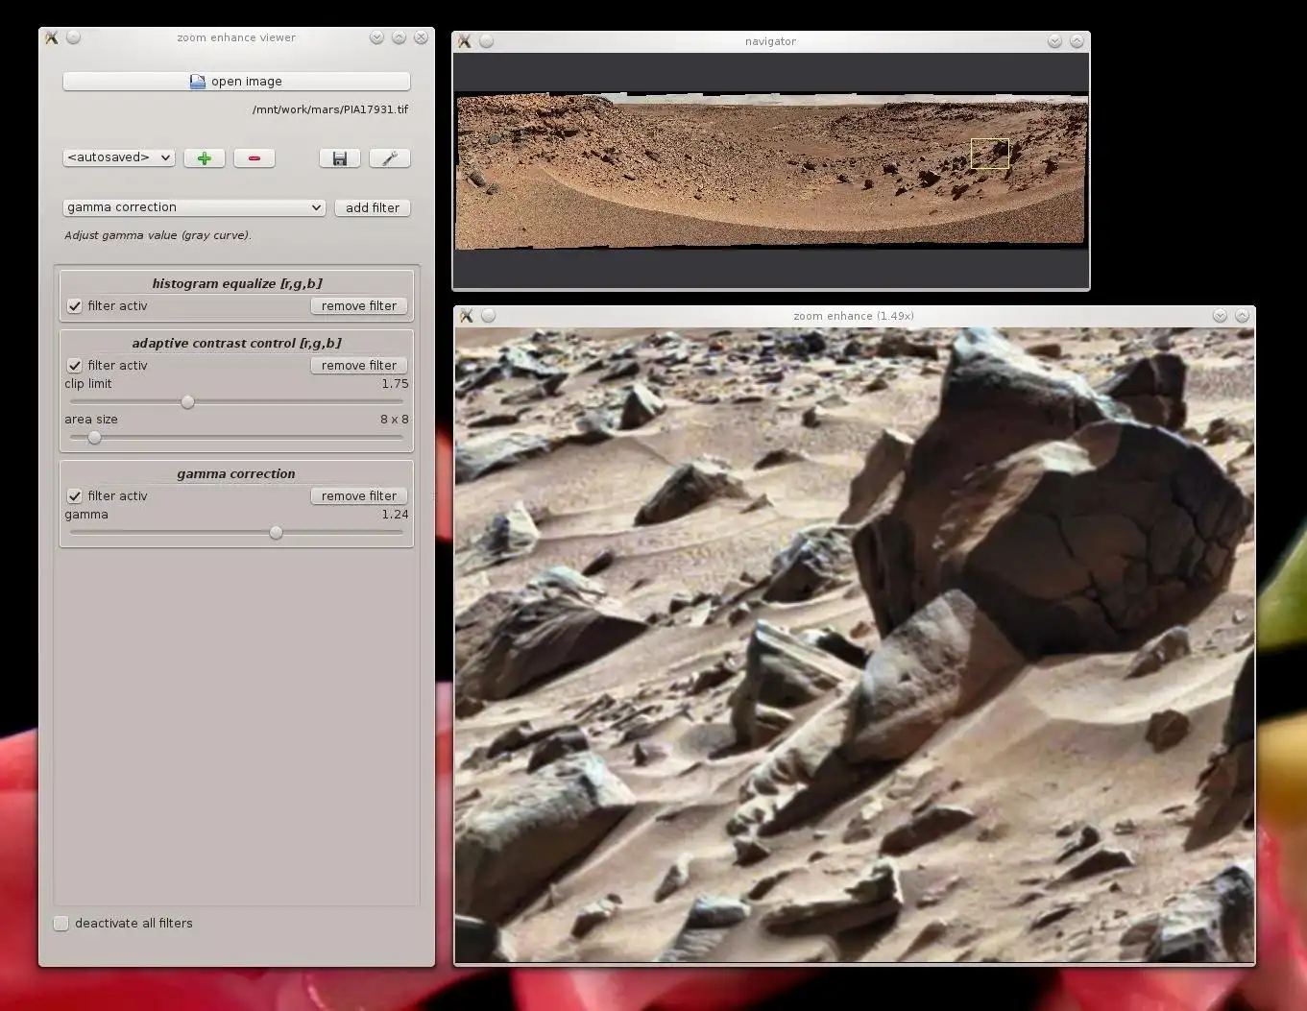Remove the histogram equalize filter
The width and height of the screenshot is (1307, 1011).
click(x=358, y=306)
